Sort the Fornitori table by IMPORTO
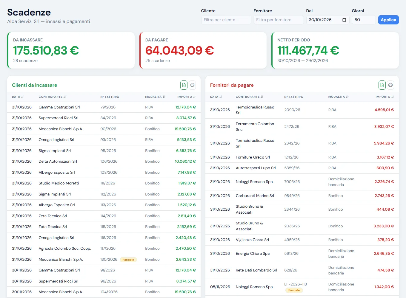The image size is (406, 298). coord(385,97)
